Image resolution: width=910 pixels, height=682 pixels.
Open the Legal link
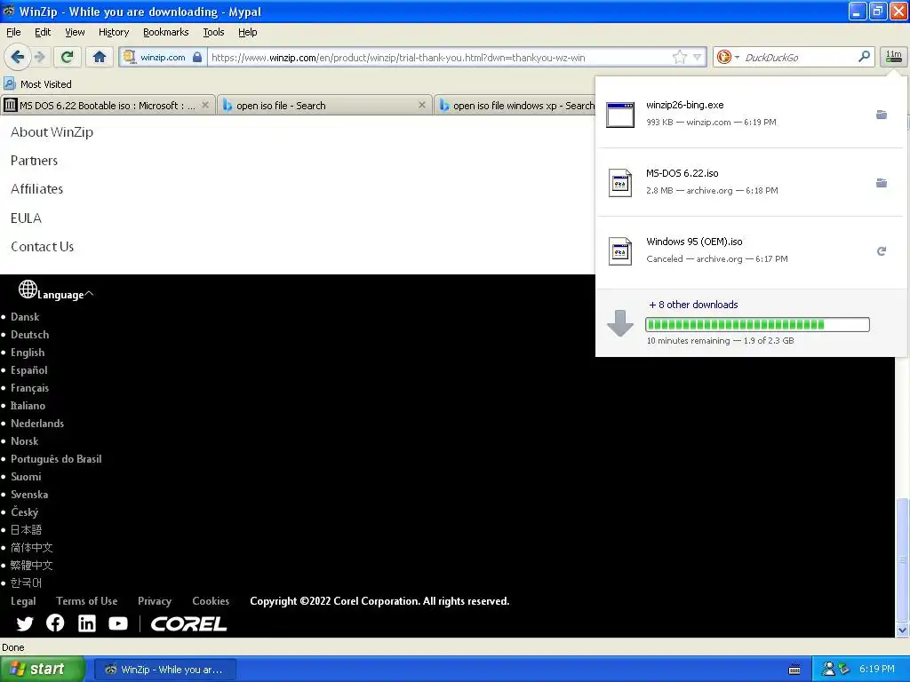pyautogui.click(x=23, y=601)
